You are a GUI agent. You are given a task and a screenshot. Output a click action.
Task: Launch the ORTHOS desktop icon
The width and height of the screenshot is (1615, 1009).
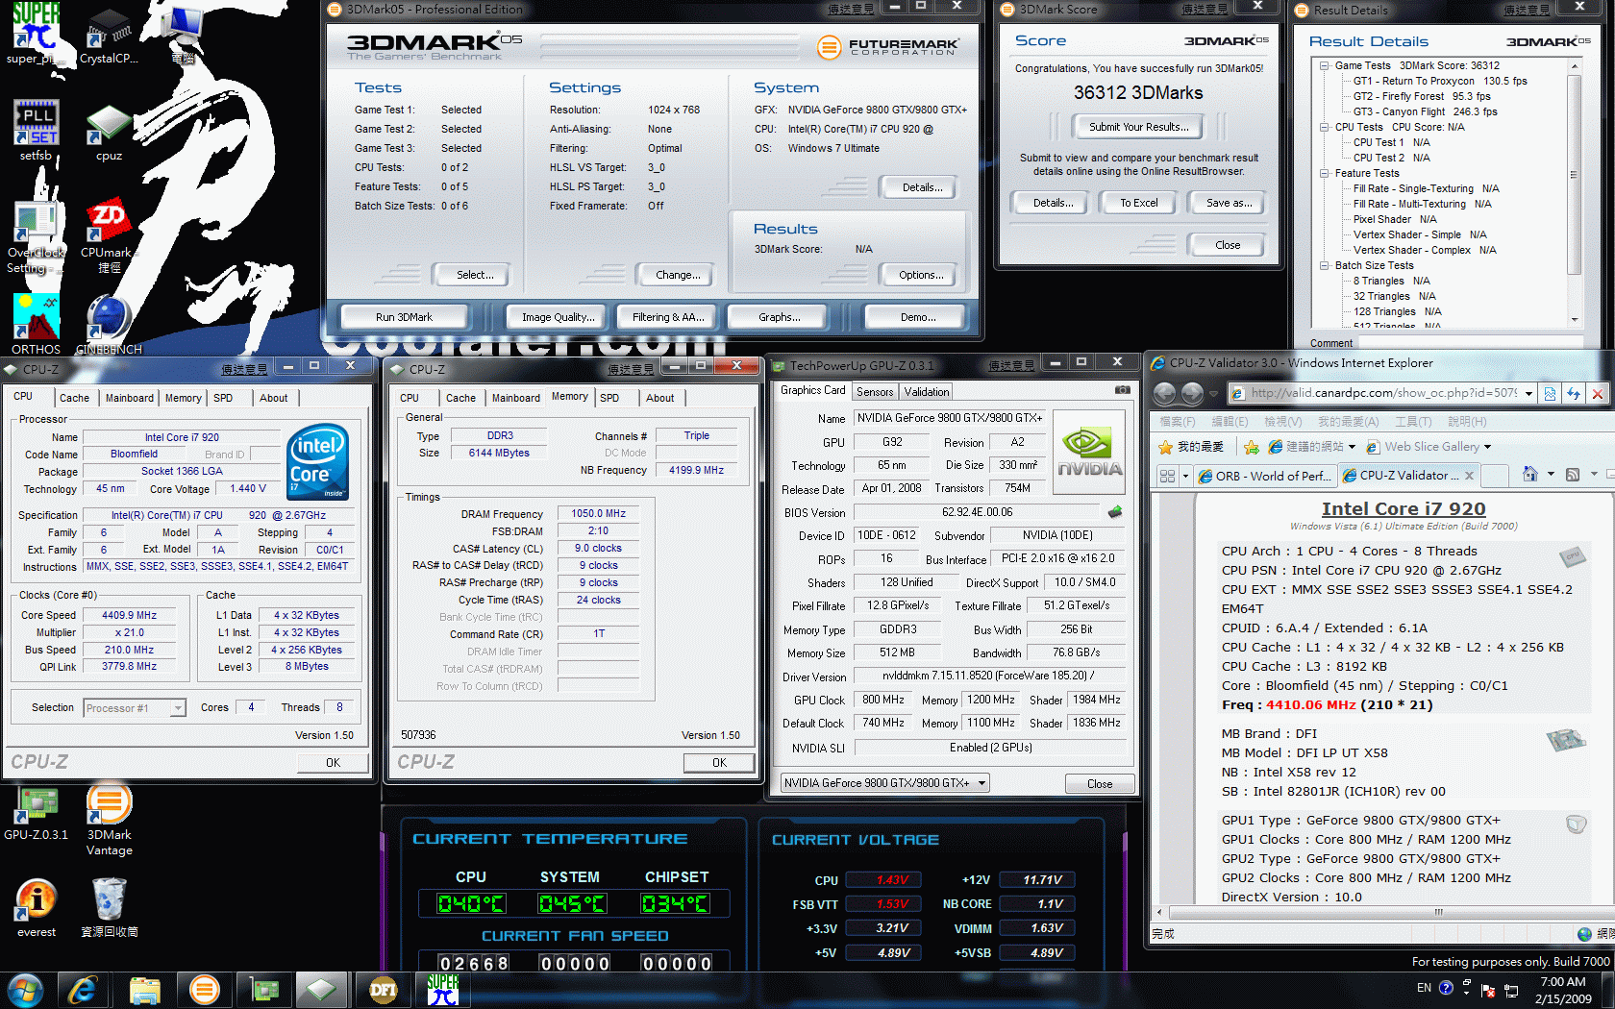36,324
